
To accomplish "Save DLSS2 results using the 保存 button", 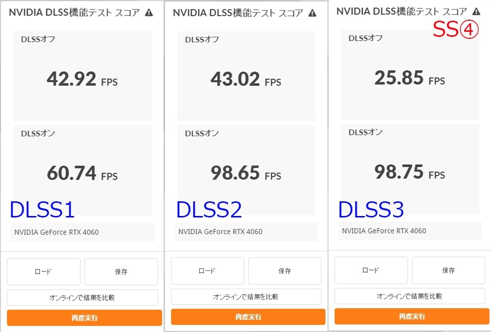I will [x=285, y=271].
